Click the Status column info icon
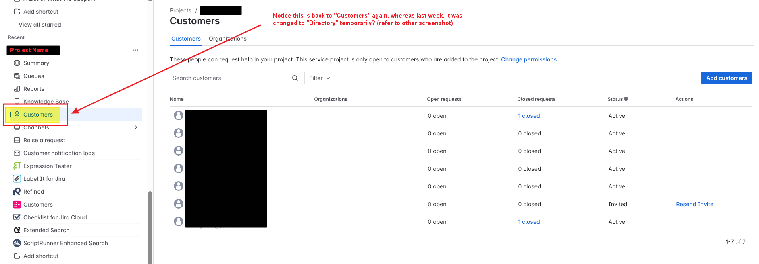 pos(626,99)
